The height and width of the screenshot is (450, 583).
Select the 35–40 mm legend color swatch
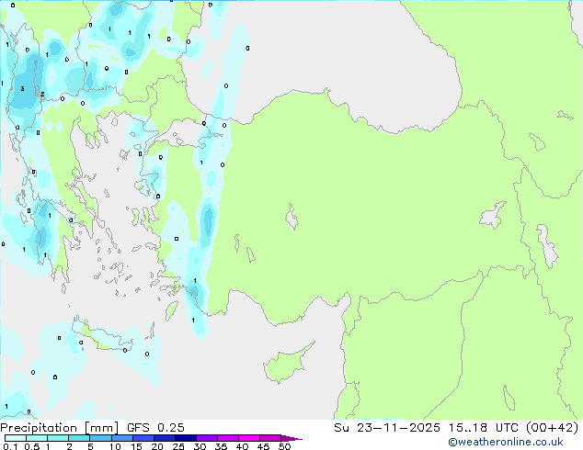227,438
